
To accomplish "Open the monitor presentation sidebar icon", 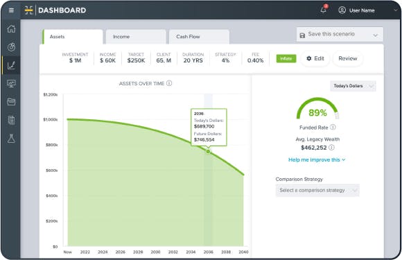I will (11, 84).
